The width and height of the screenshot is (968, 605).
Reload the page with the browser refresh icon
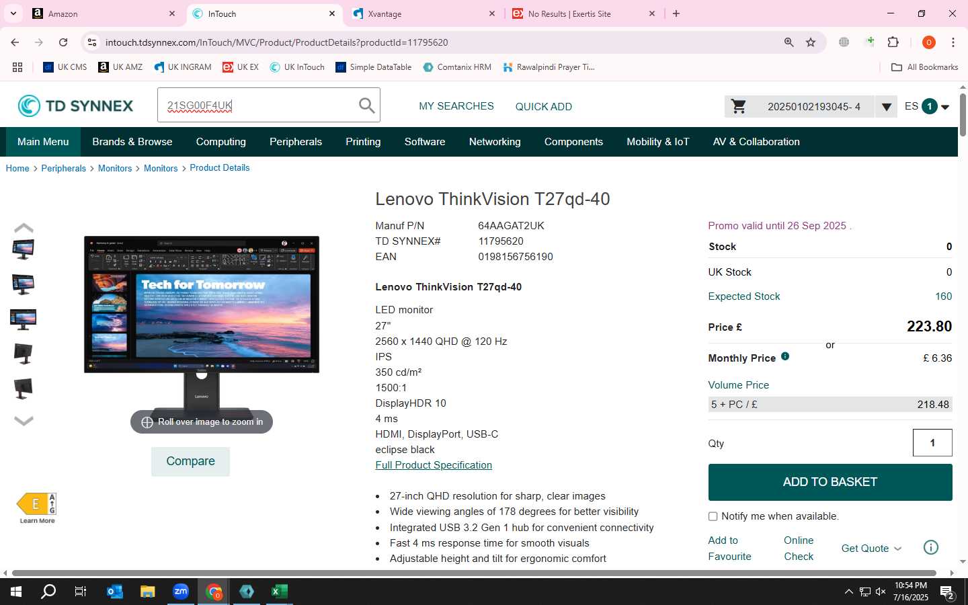[63, 42]
